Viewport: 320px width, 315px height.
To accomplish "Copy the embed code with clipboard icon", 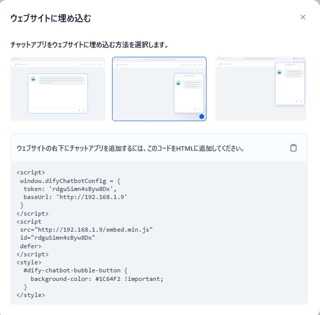I will click(293, 148).
